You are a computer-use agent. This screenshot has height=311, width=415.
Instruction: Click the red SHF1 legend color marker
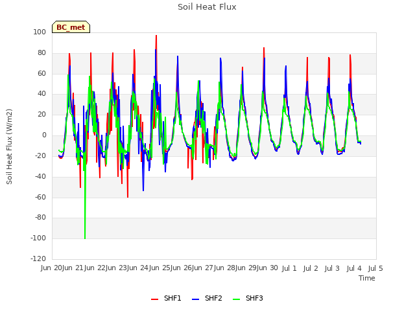coord(154,299)
